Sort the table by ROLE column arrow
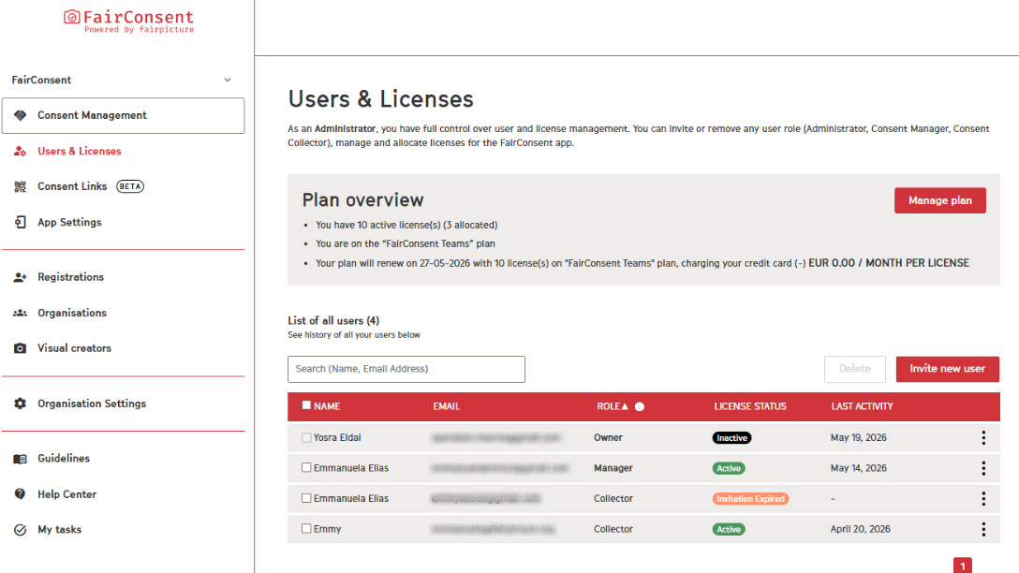Image resolution: width=1019 pixels, height=573 pixels. 625,406
